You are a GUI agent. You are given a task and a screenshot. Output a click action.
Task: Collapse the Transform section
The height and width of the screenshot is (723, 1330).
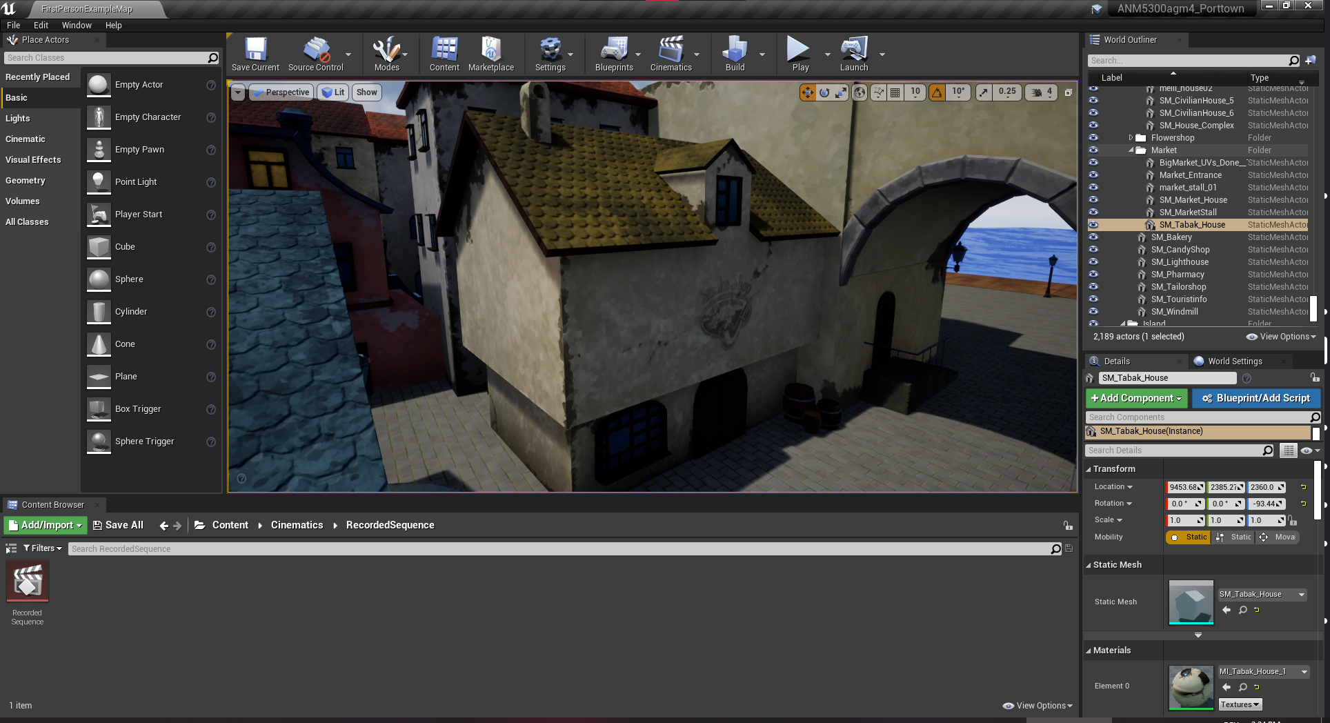[1089, 469]
